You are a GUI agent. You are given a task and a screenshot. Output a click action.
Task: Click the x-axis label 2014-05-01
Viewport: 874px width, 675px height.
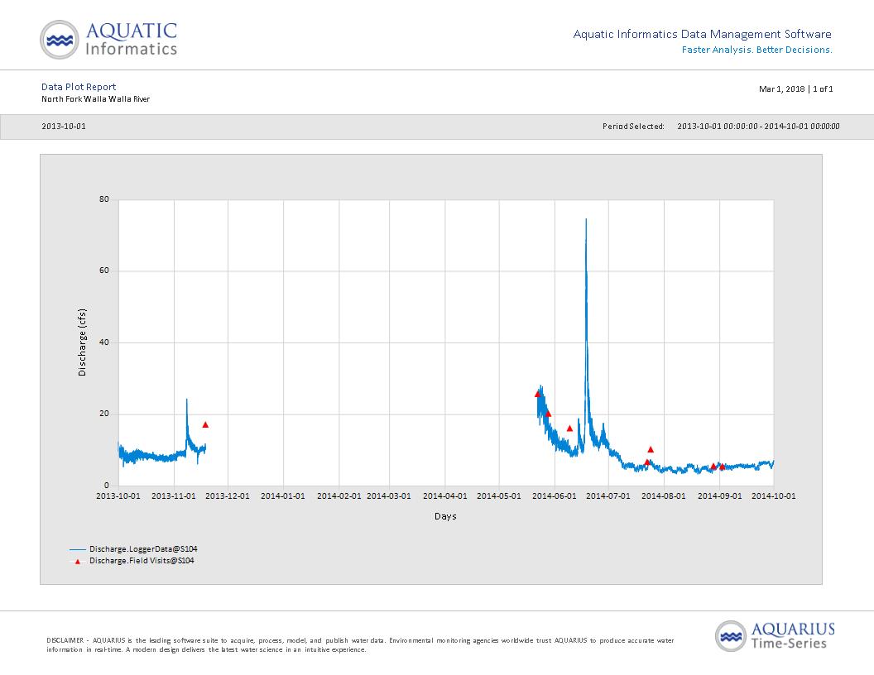pos(499,495)
